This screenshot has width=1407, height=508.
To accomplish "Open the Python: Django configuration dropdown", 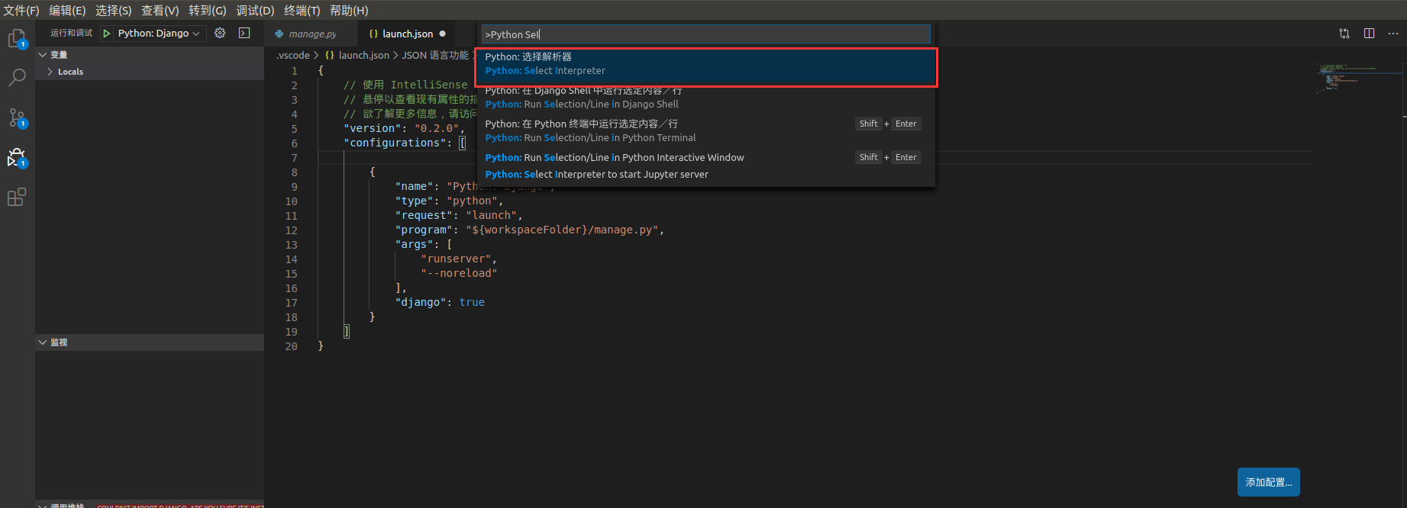I will pos(160,34).
